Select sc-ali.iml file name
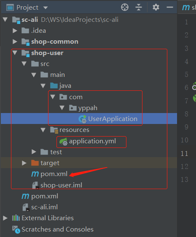The height and width of the screenshot is (237, 196). (x=44, y=207)
